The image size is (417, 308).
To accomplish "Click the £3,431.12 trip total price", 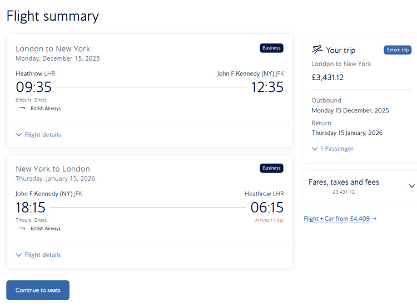I will 327,77.
